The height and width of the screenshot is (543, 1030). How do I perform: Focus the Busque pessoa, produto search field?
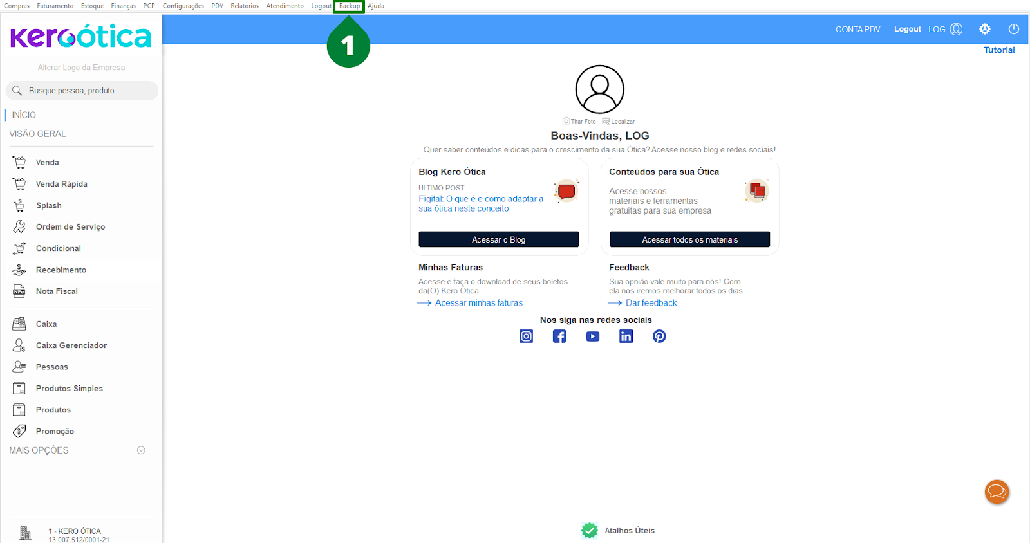coord(82,91)
